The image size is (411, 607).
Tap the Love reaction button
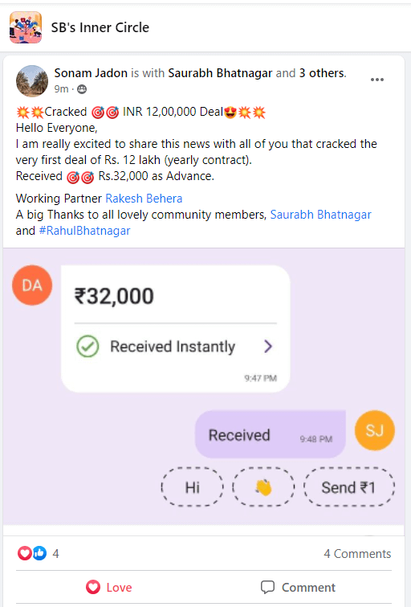coord(109,587)
